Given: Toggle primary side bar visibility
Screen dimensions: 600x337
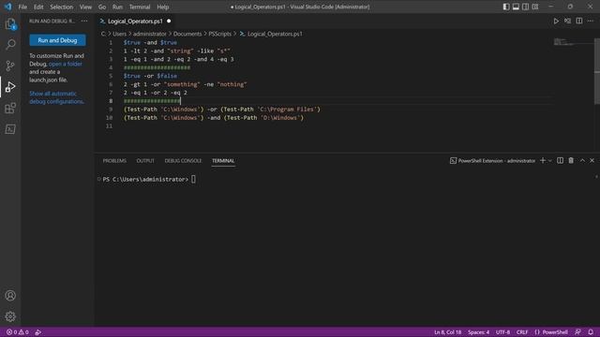Looking at the screenshot, I should [x=506, y=7].
